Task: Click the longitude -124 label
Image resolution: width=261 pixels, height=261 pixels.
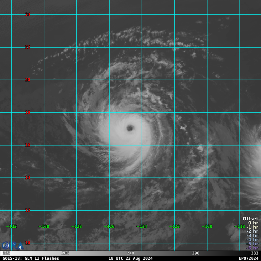Action: point(142,226)
